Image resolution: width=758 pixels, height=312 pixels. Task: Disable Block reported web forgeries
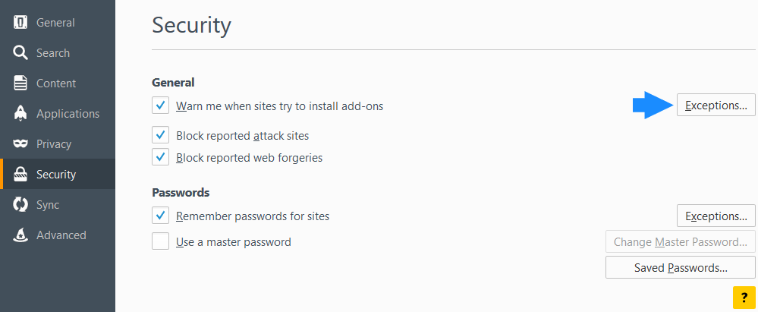pyautogui.click(x=161, y=157)
